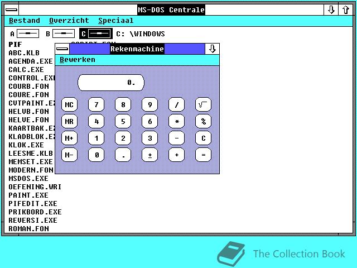This screenshot has height=268, width=357.
Task: Select drive B icon
Action: [60, 33]
